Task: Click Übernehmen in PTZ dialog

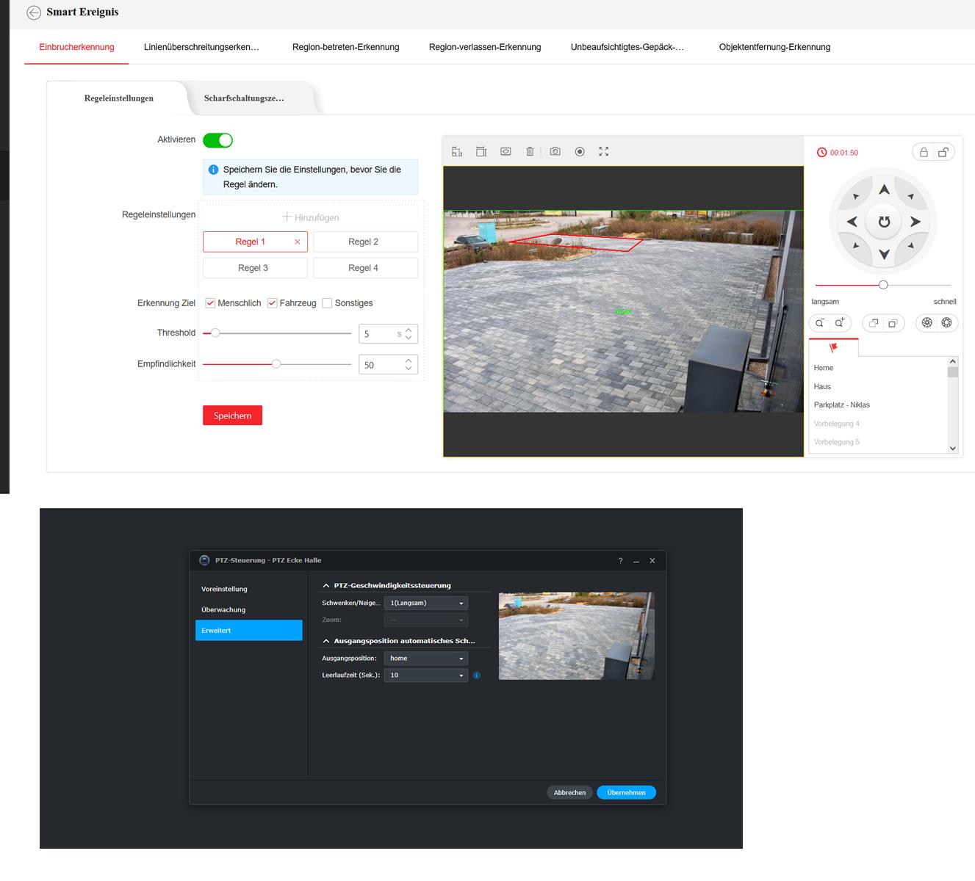Action: (x=626, y=793)
